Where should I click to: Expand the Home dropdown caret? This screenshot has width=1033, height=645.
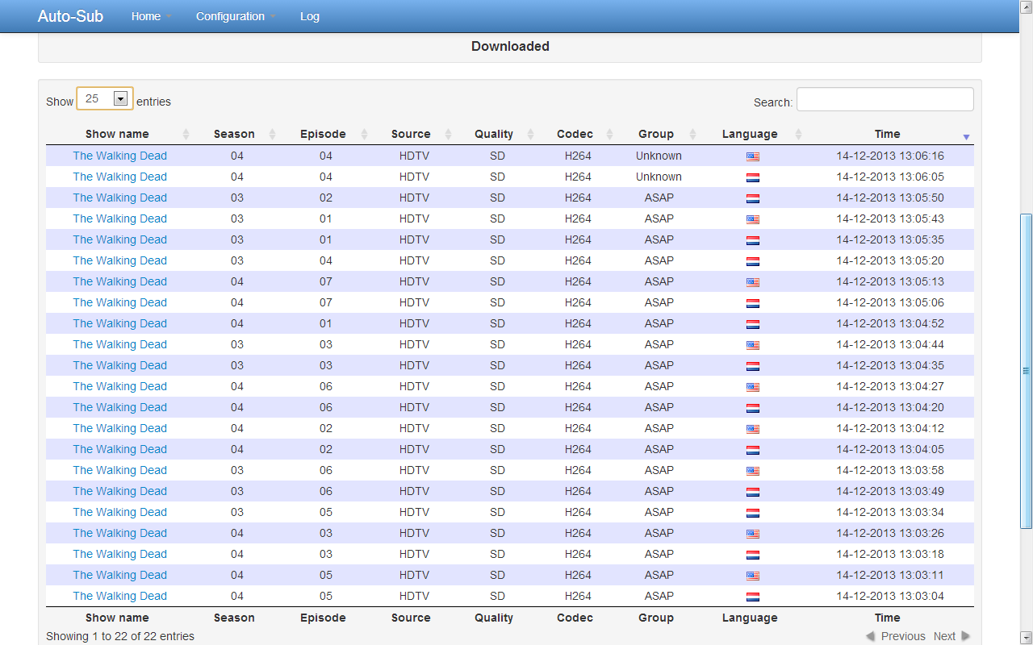click(x=169, y=17)
